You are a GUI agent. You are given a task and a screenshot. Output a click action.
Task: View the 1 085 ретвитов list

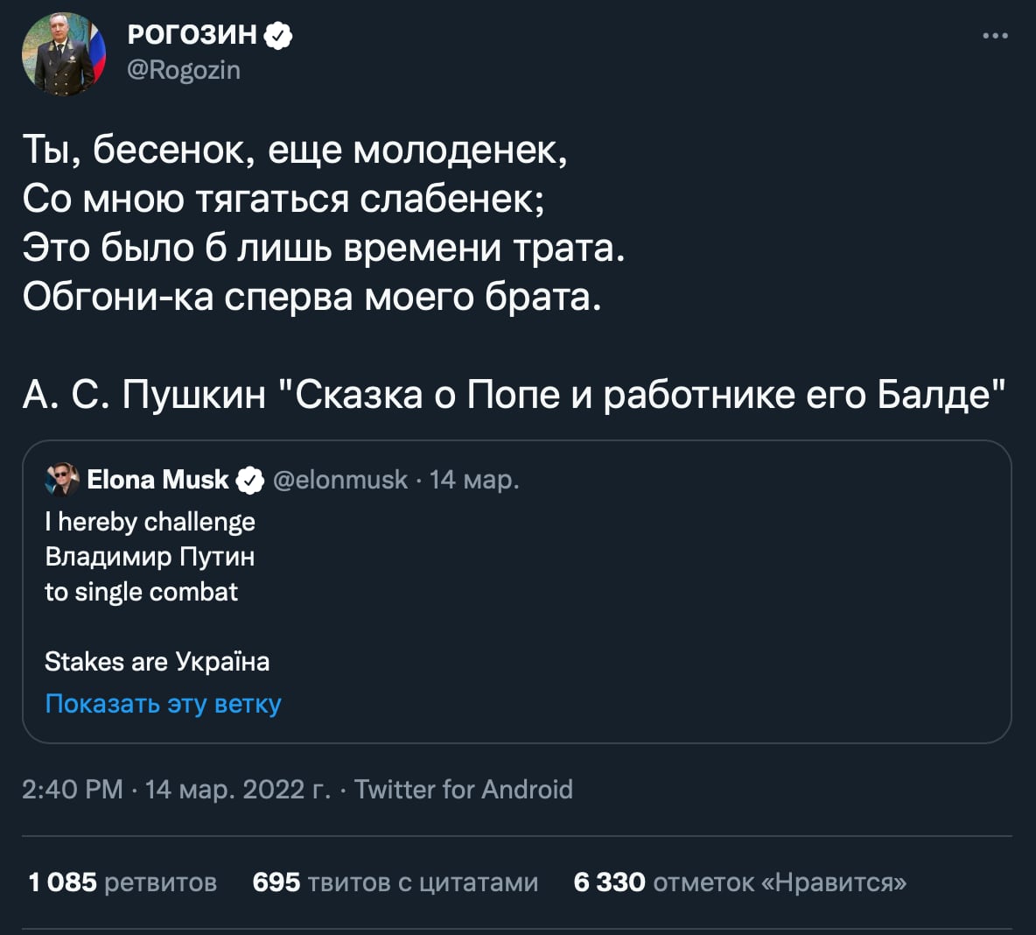pos(122,882)
